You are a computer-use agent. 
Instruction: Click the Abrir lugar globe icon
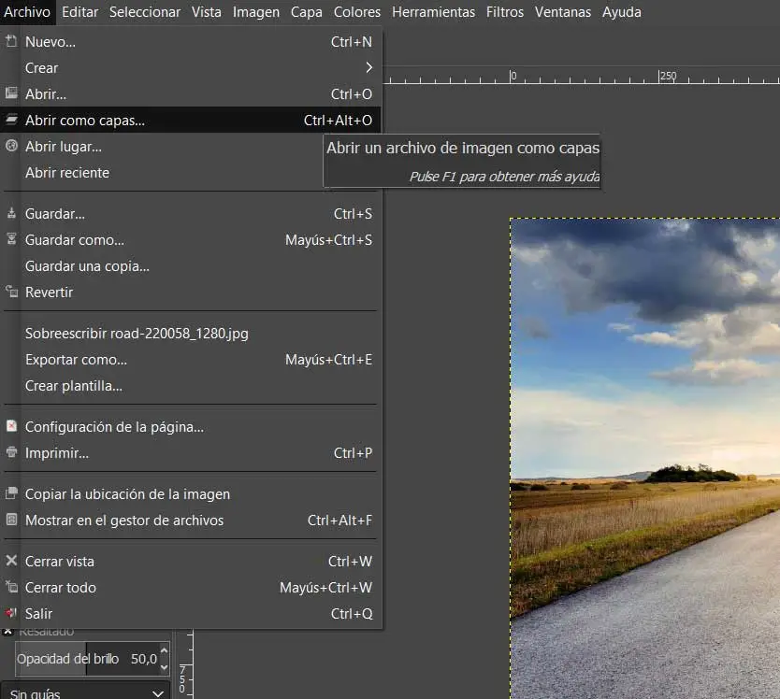[x=11, y=147]
